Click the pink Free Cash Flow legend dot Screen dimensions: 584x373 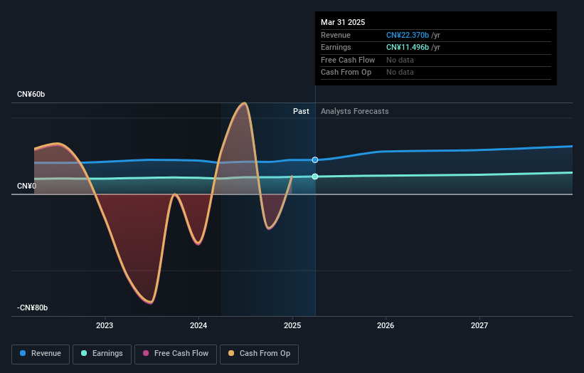tap(146, 353)
